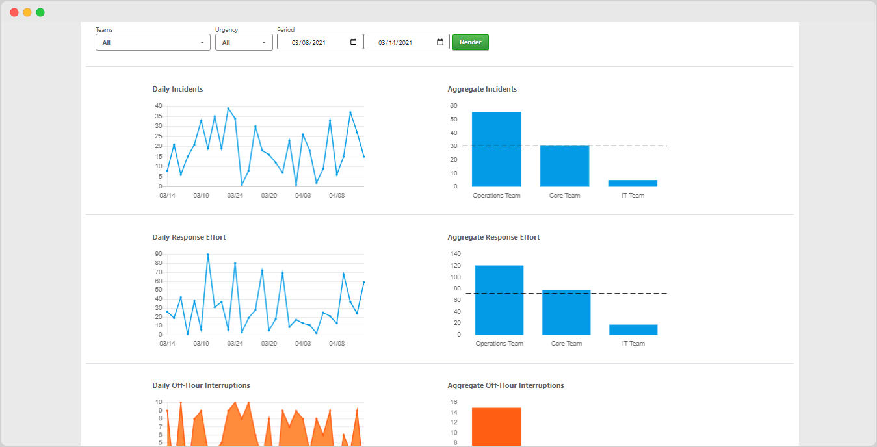This screenshot has width=877, height=447.
Task: Click the Core Team bar in Aggregate Incidents
Action: tap(564, 166)
